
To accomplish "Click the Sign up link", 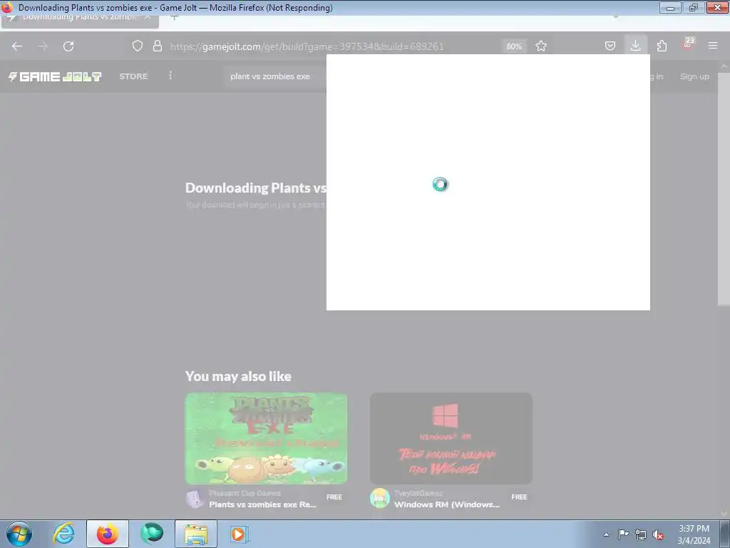I will point(694,76).
